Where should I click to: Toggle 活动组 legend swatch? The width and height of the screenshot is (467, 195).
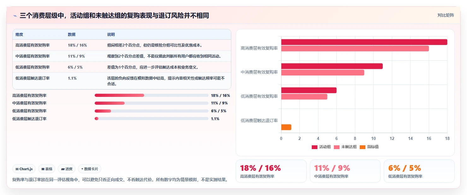[x=315, y=147]
